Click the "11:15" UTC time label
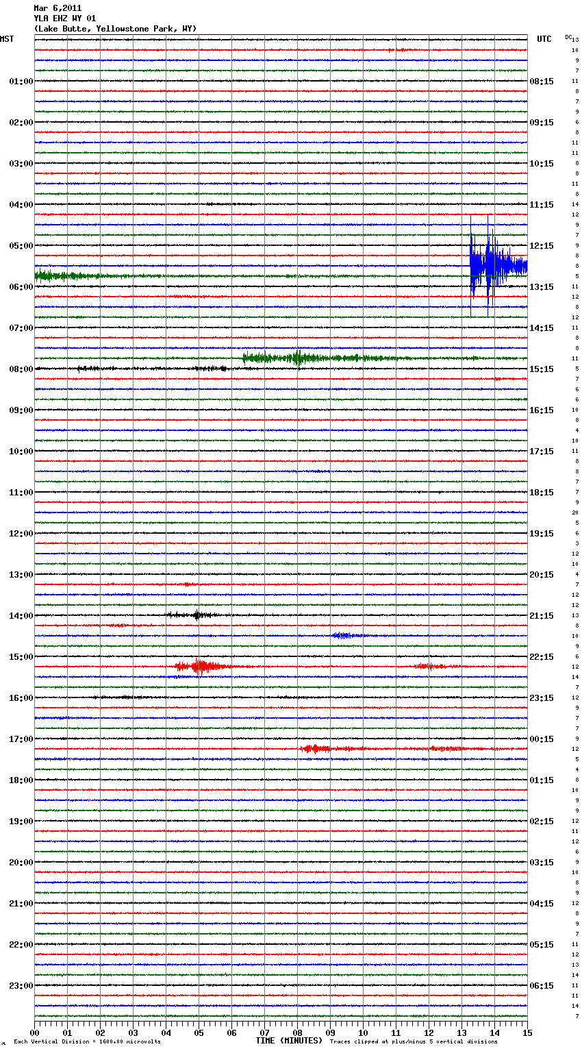Image resolution: width=582 pixels, height=1051 pixels. (x=542, y=205)
